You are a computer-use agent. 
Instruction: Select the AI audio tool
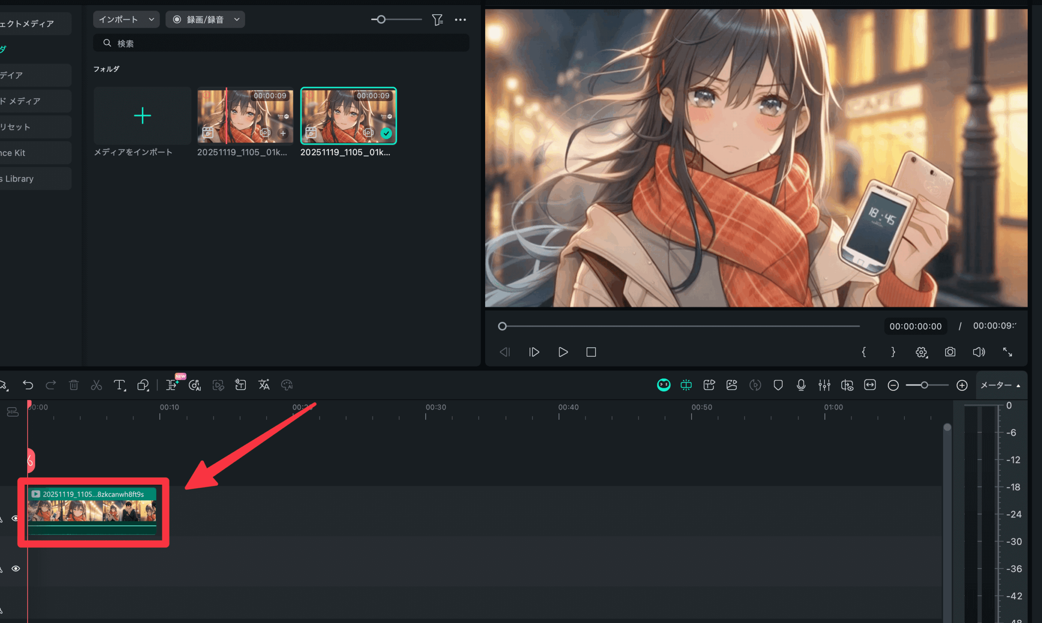194,385
